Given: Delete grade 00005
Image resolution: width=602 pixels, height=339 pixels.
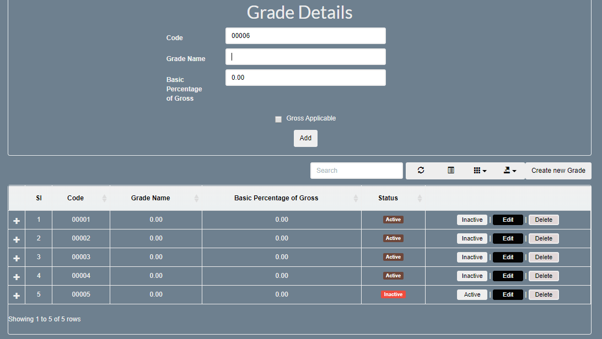Looking at the screenshot, I should pos(543,294).
